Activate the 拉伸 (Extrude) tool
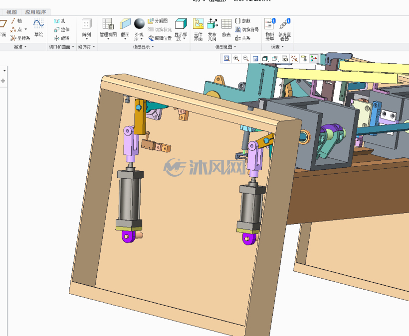Screen dimensions: 409x336 pos(62,30)
